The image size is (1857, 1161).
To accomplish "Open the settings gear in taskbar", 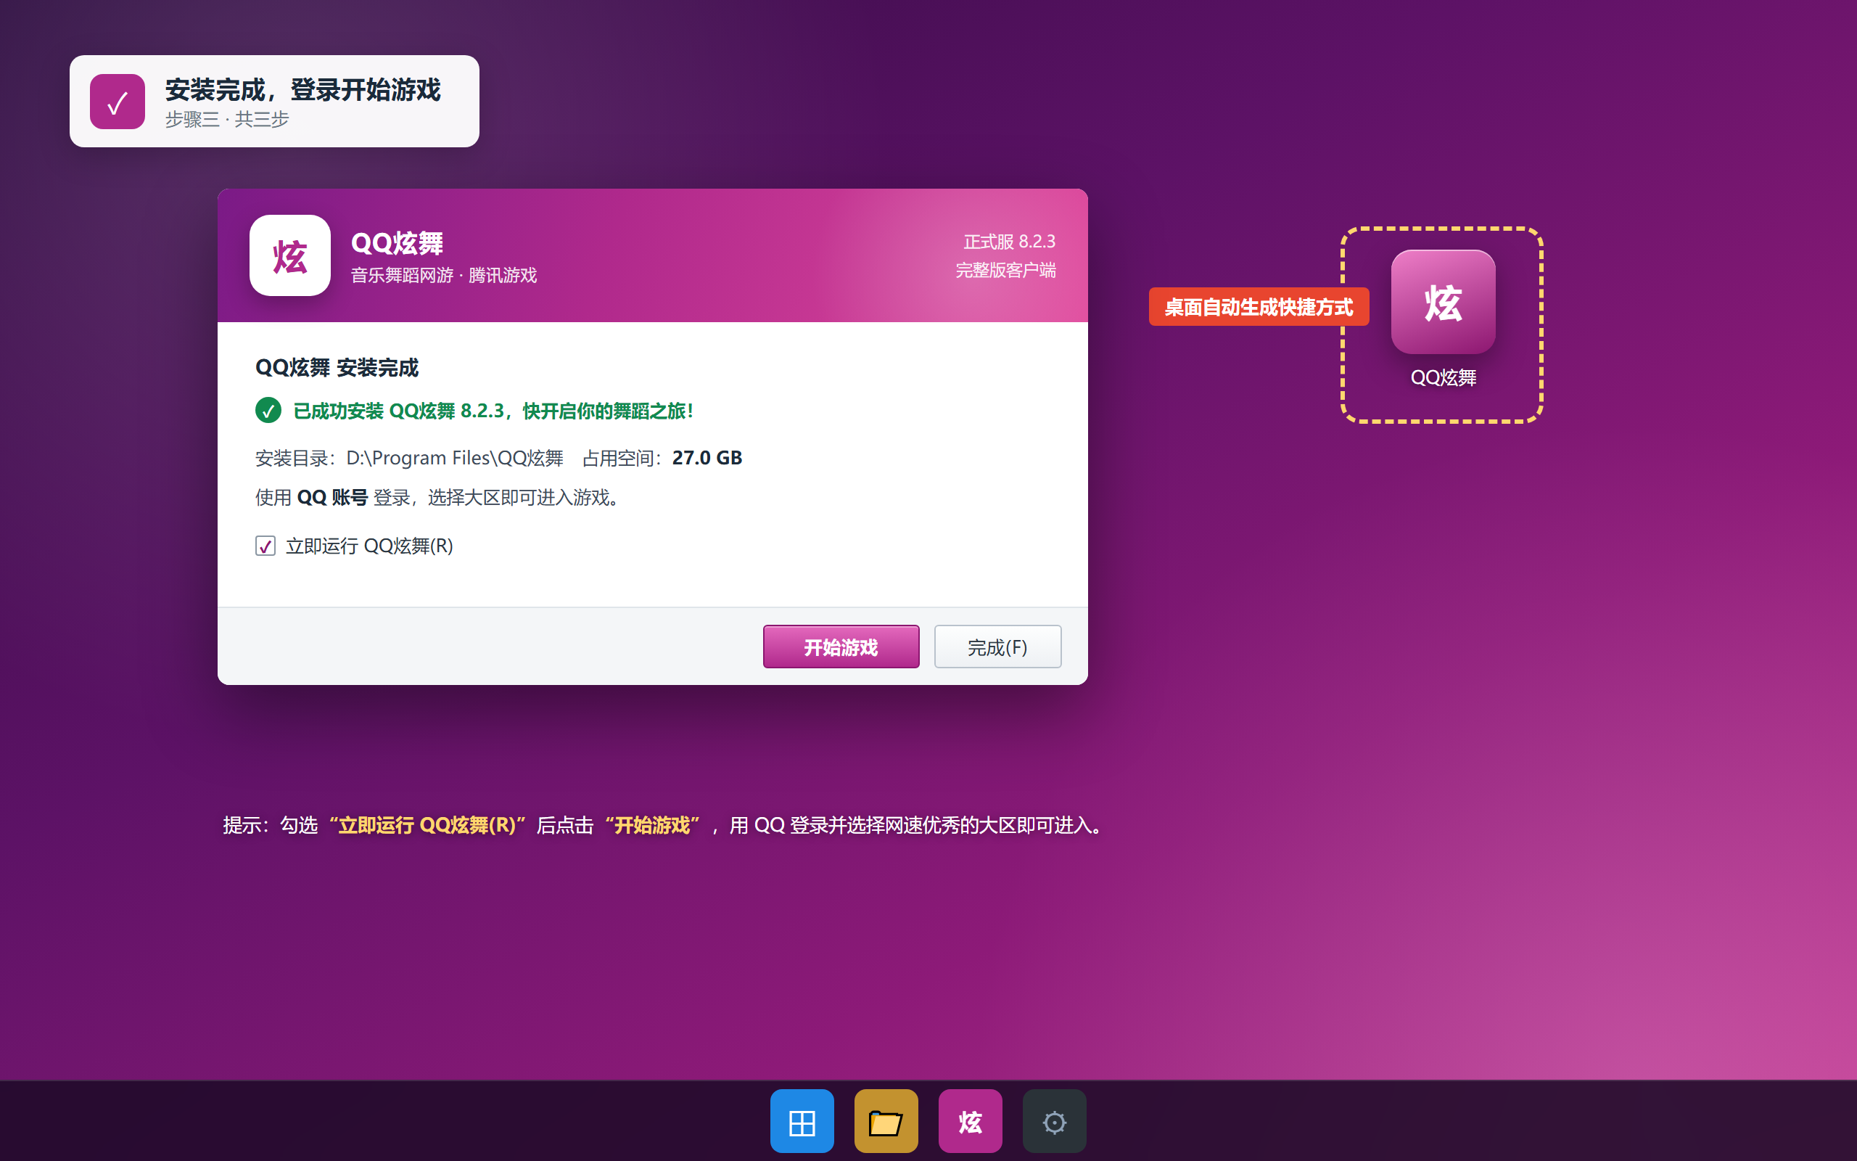I will click(x=1054, y=1121).
